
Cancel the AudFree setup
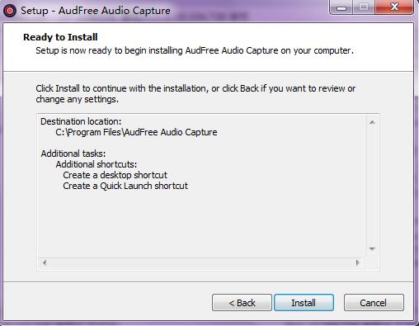[374, 303]
